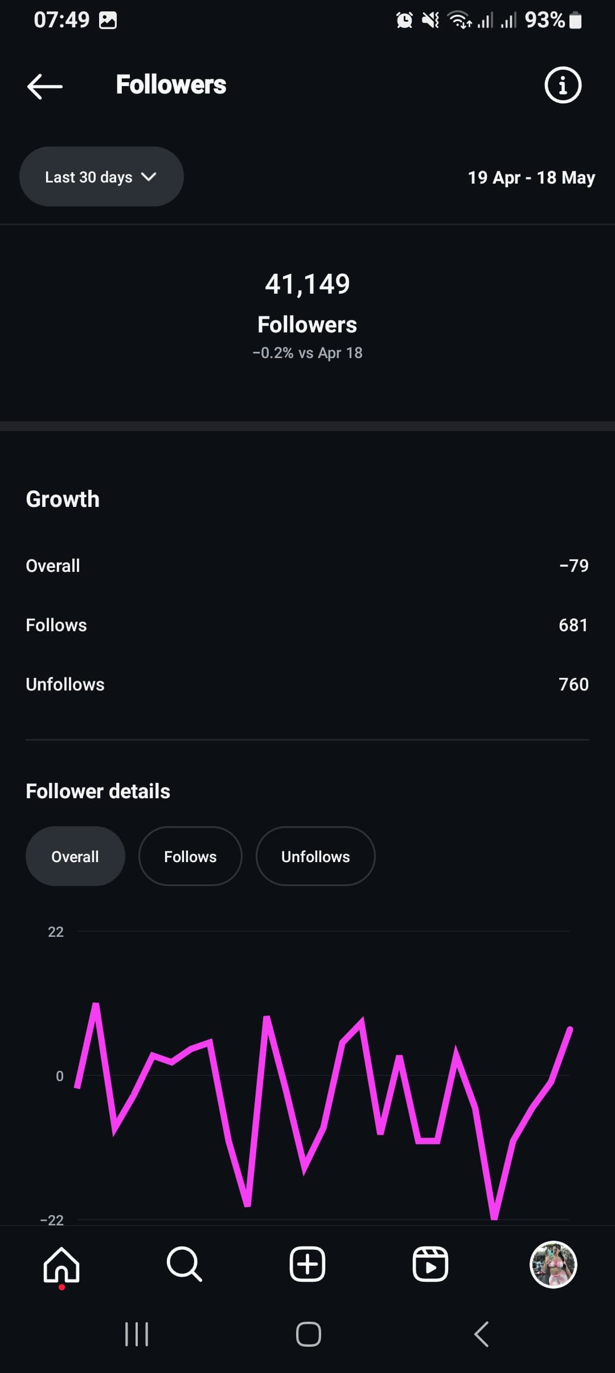The image size is (615, 1373).
Task: Tap the chevron next to Last 30 days
Action: click(149, 177)
